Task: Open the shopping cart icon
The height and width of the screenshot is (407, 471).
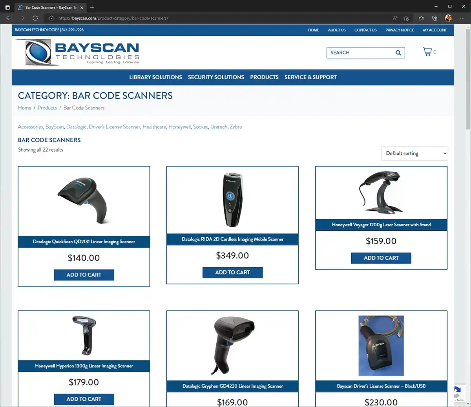Action: [427, 52]
